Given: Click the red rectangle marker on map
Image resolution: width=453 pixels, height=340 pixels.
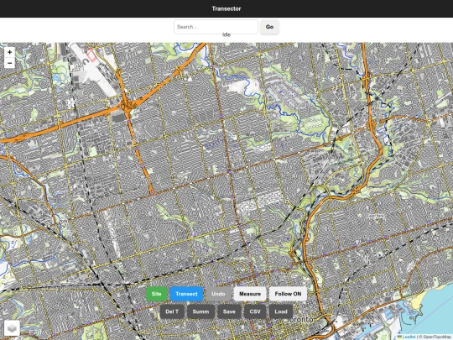Looking at the screenshot, I should click(x=91, y=55).
